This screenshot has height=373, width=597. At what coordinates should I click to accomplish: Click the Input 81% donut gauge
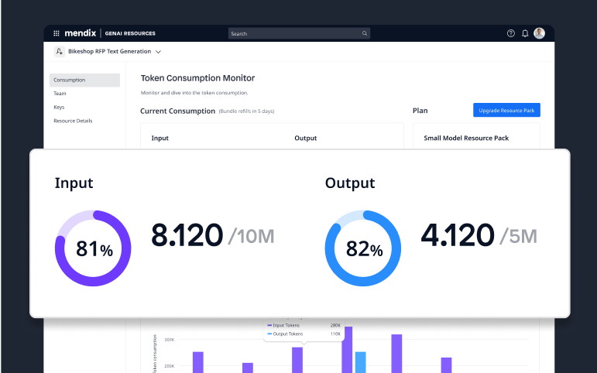pyautogui.click(x=93, y=248)
